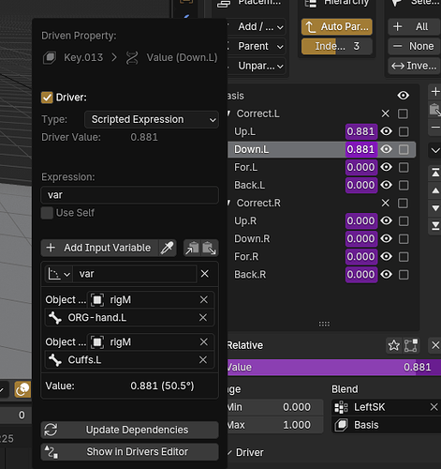The height and width of the screenshot is (469, 441).
Task: Move shape key to top icon
Action: tap(435, 173)
